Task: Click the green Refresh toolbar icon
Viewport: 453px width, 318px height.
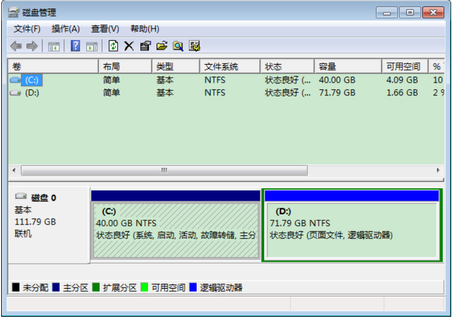Action: tap(113, 46)
